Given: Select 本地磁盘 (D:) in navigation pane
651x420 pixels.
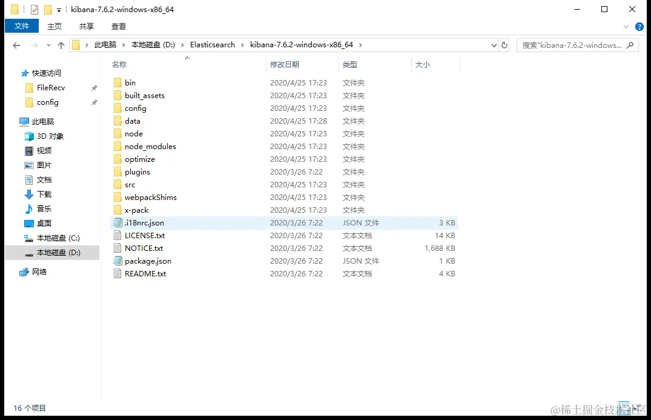Looking at the screenshot, I should pos(52,253).
